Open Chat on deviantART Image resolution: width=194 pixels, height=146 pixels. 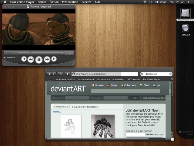click(x=144, y=85)
